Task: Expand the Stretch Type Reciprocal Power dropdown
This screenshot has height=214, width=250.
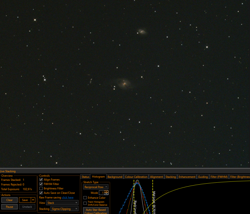Action: (96, 187)
